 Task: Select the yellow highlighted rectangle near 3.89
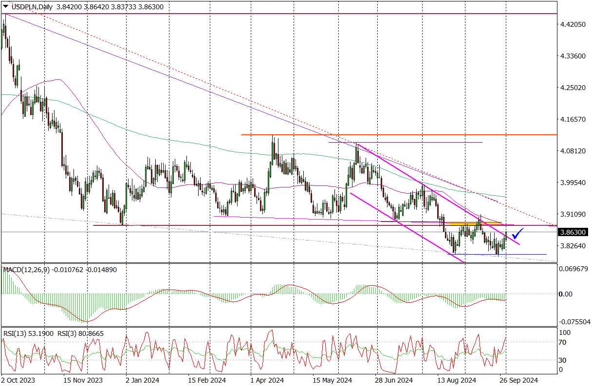click(475, 223)
